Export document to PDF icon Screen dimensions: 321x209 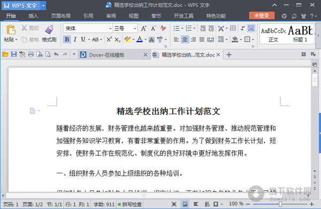pos(22,54)
